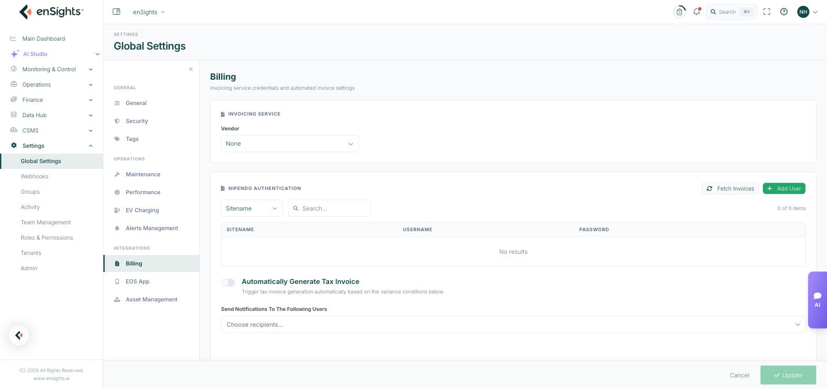Expand the Monitoring & Control menu
Image resolution: width=827 pixels, height=389 pixels.
pyautogui.click(x=51, y=69)
